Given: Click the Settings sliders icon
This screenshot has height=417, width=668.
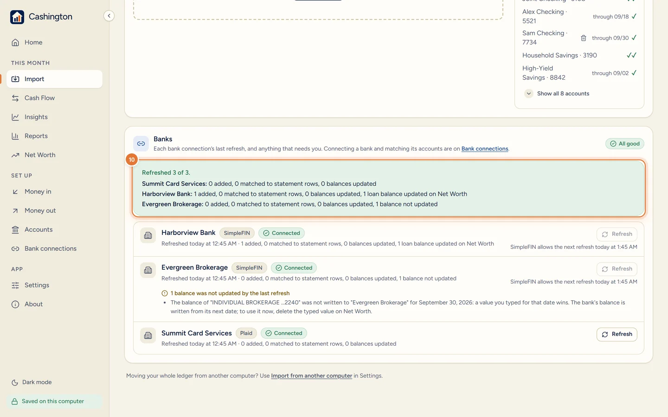Looking at the screenshot, I should (15, 285).
